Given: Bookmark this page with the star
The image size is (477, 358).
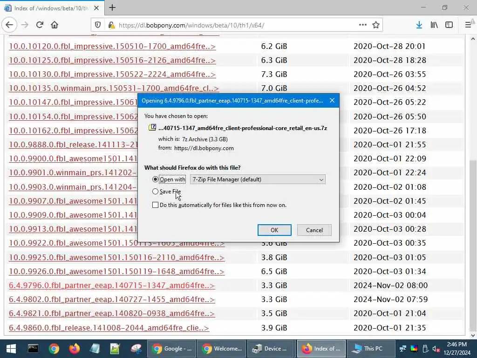Looking at the screenshot, I should pyautogui.click(x=376, y=25).
